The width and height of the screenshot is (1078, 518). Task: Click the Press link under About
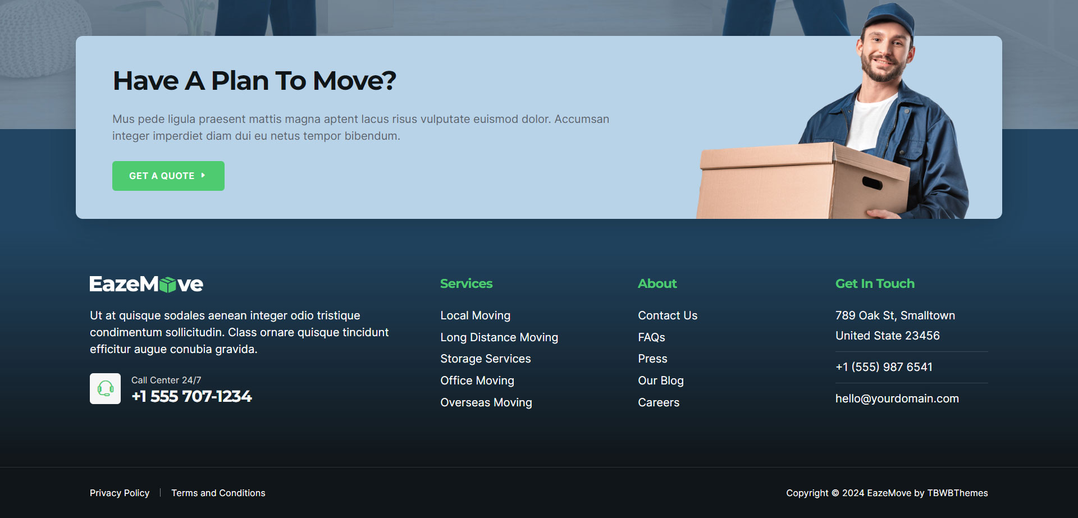click(652, 359)
